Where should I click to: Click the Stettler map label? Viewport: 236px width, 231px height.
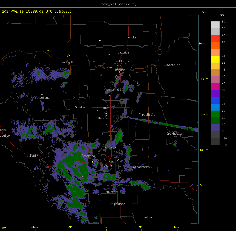tap(174, 65)
